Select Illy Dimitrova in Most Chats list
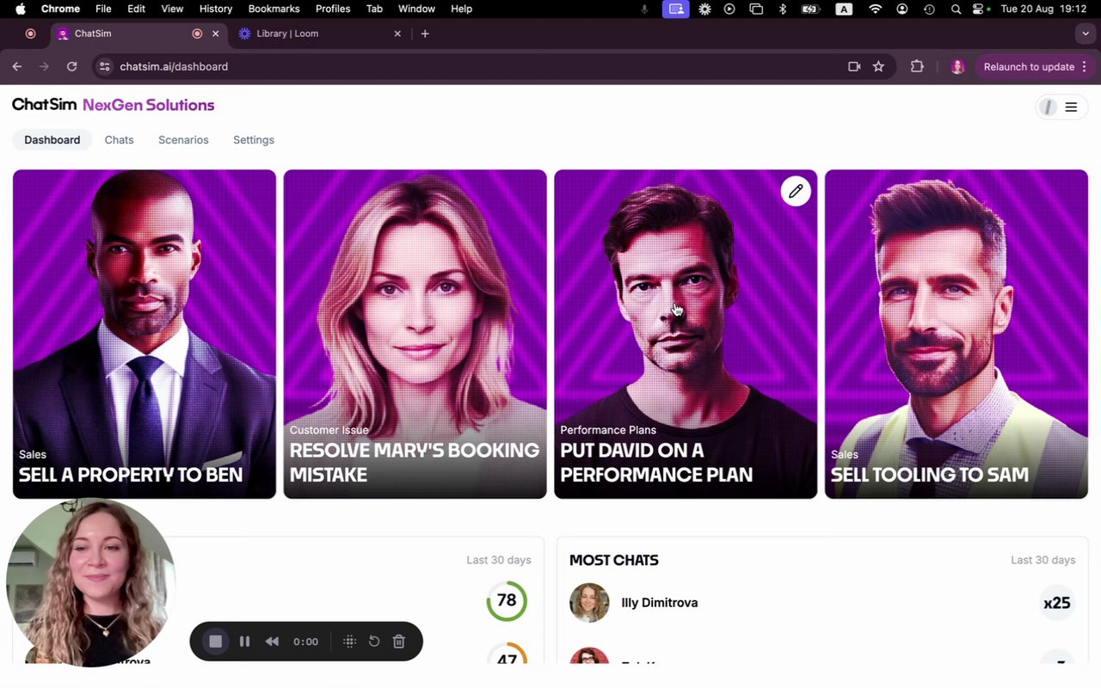The image size is (1101, 688). tap(660, 603)
